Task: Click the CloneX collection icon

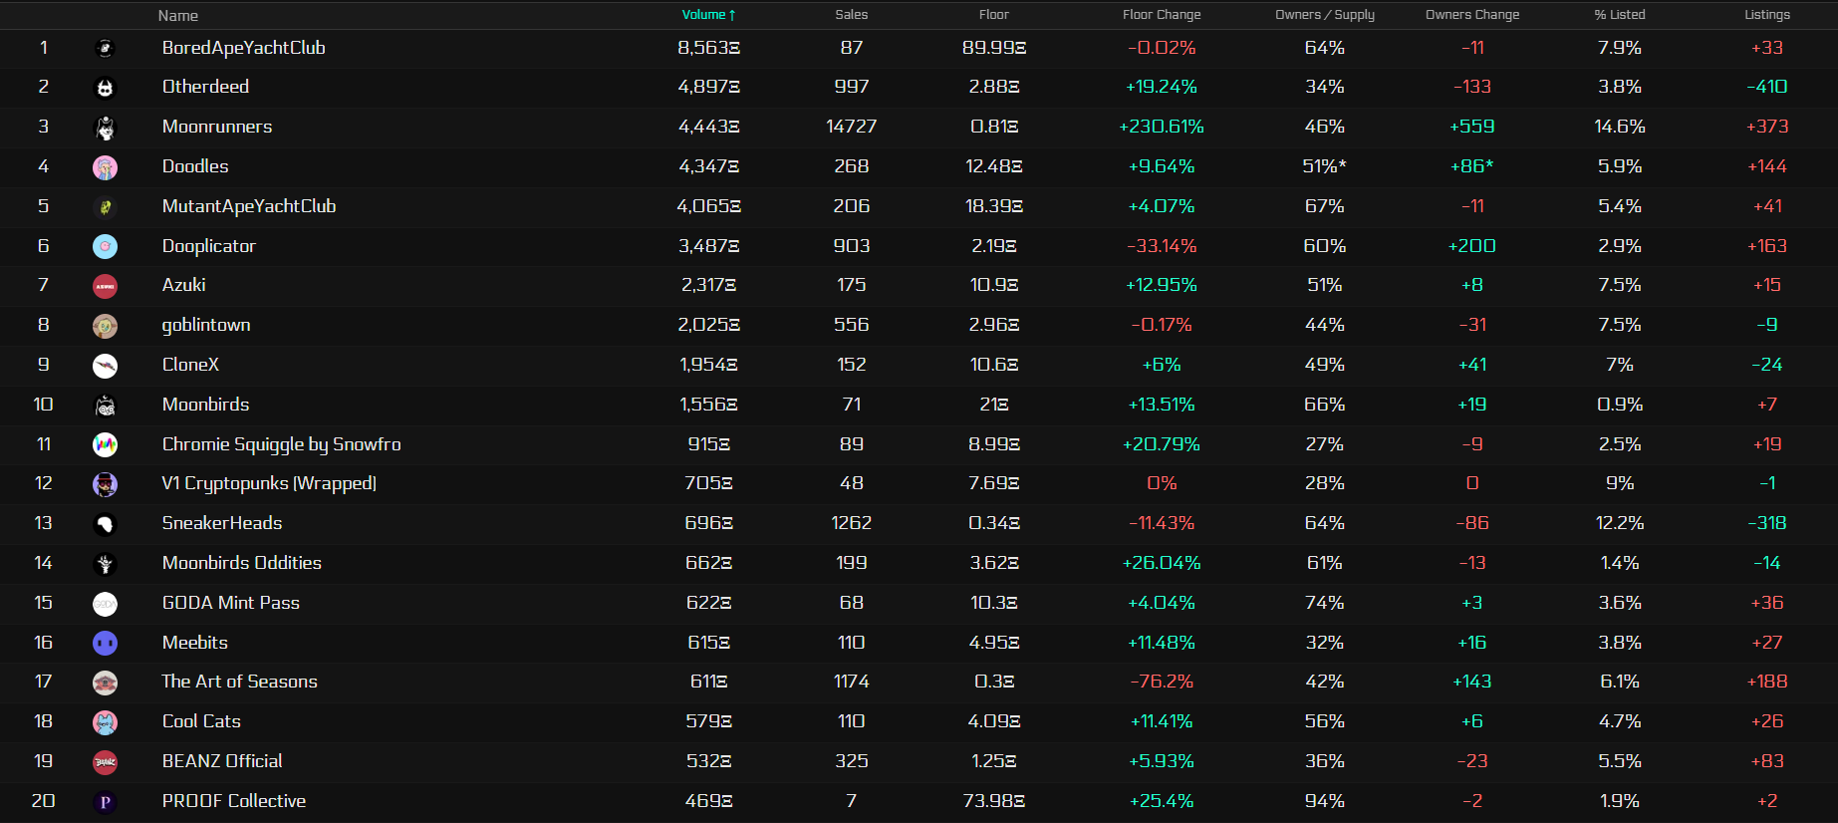Action: tap(105, 366)
